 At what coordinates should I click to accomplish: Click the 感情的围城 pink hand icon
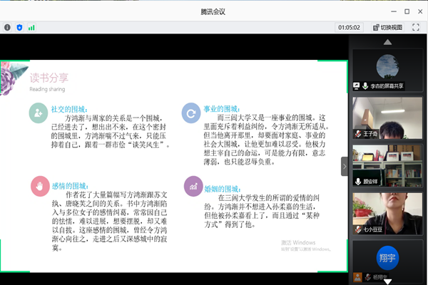click(37, 186)
